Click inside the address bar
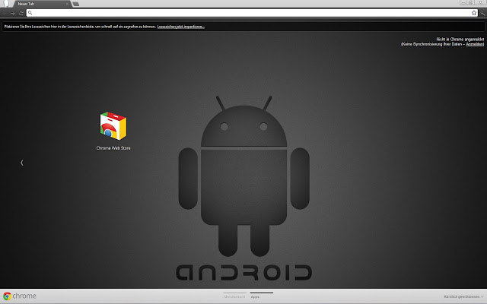Image resolution: width=487 pixels, height=304 pixels. tap(252, 13)
